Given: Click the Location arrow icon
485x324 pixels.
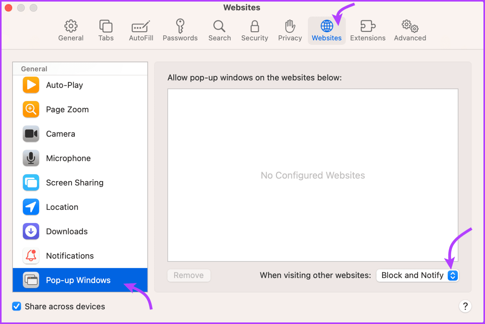Looking at the screenshot, I should coord(31,207).
